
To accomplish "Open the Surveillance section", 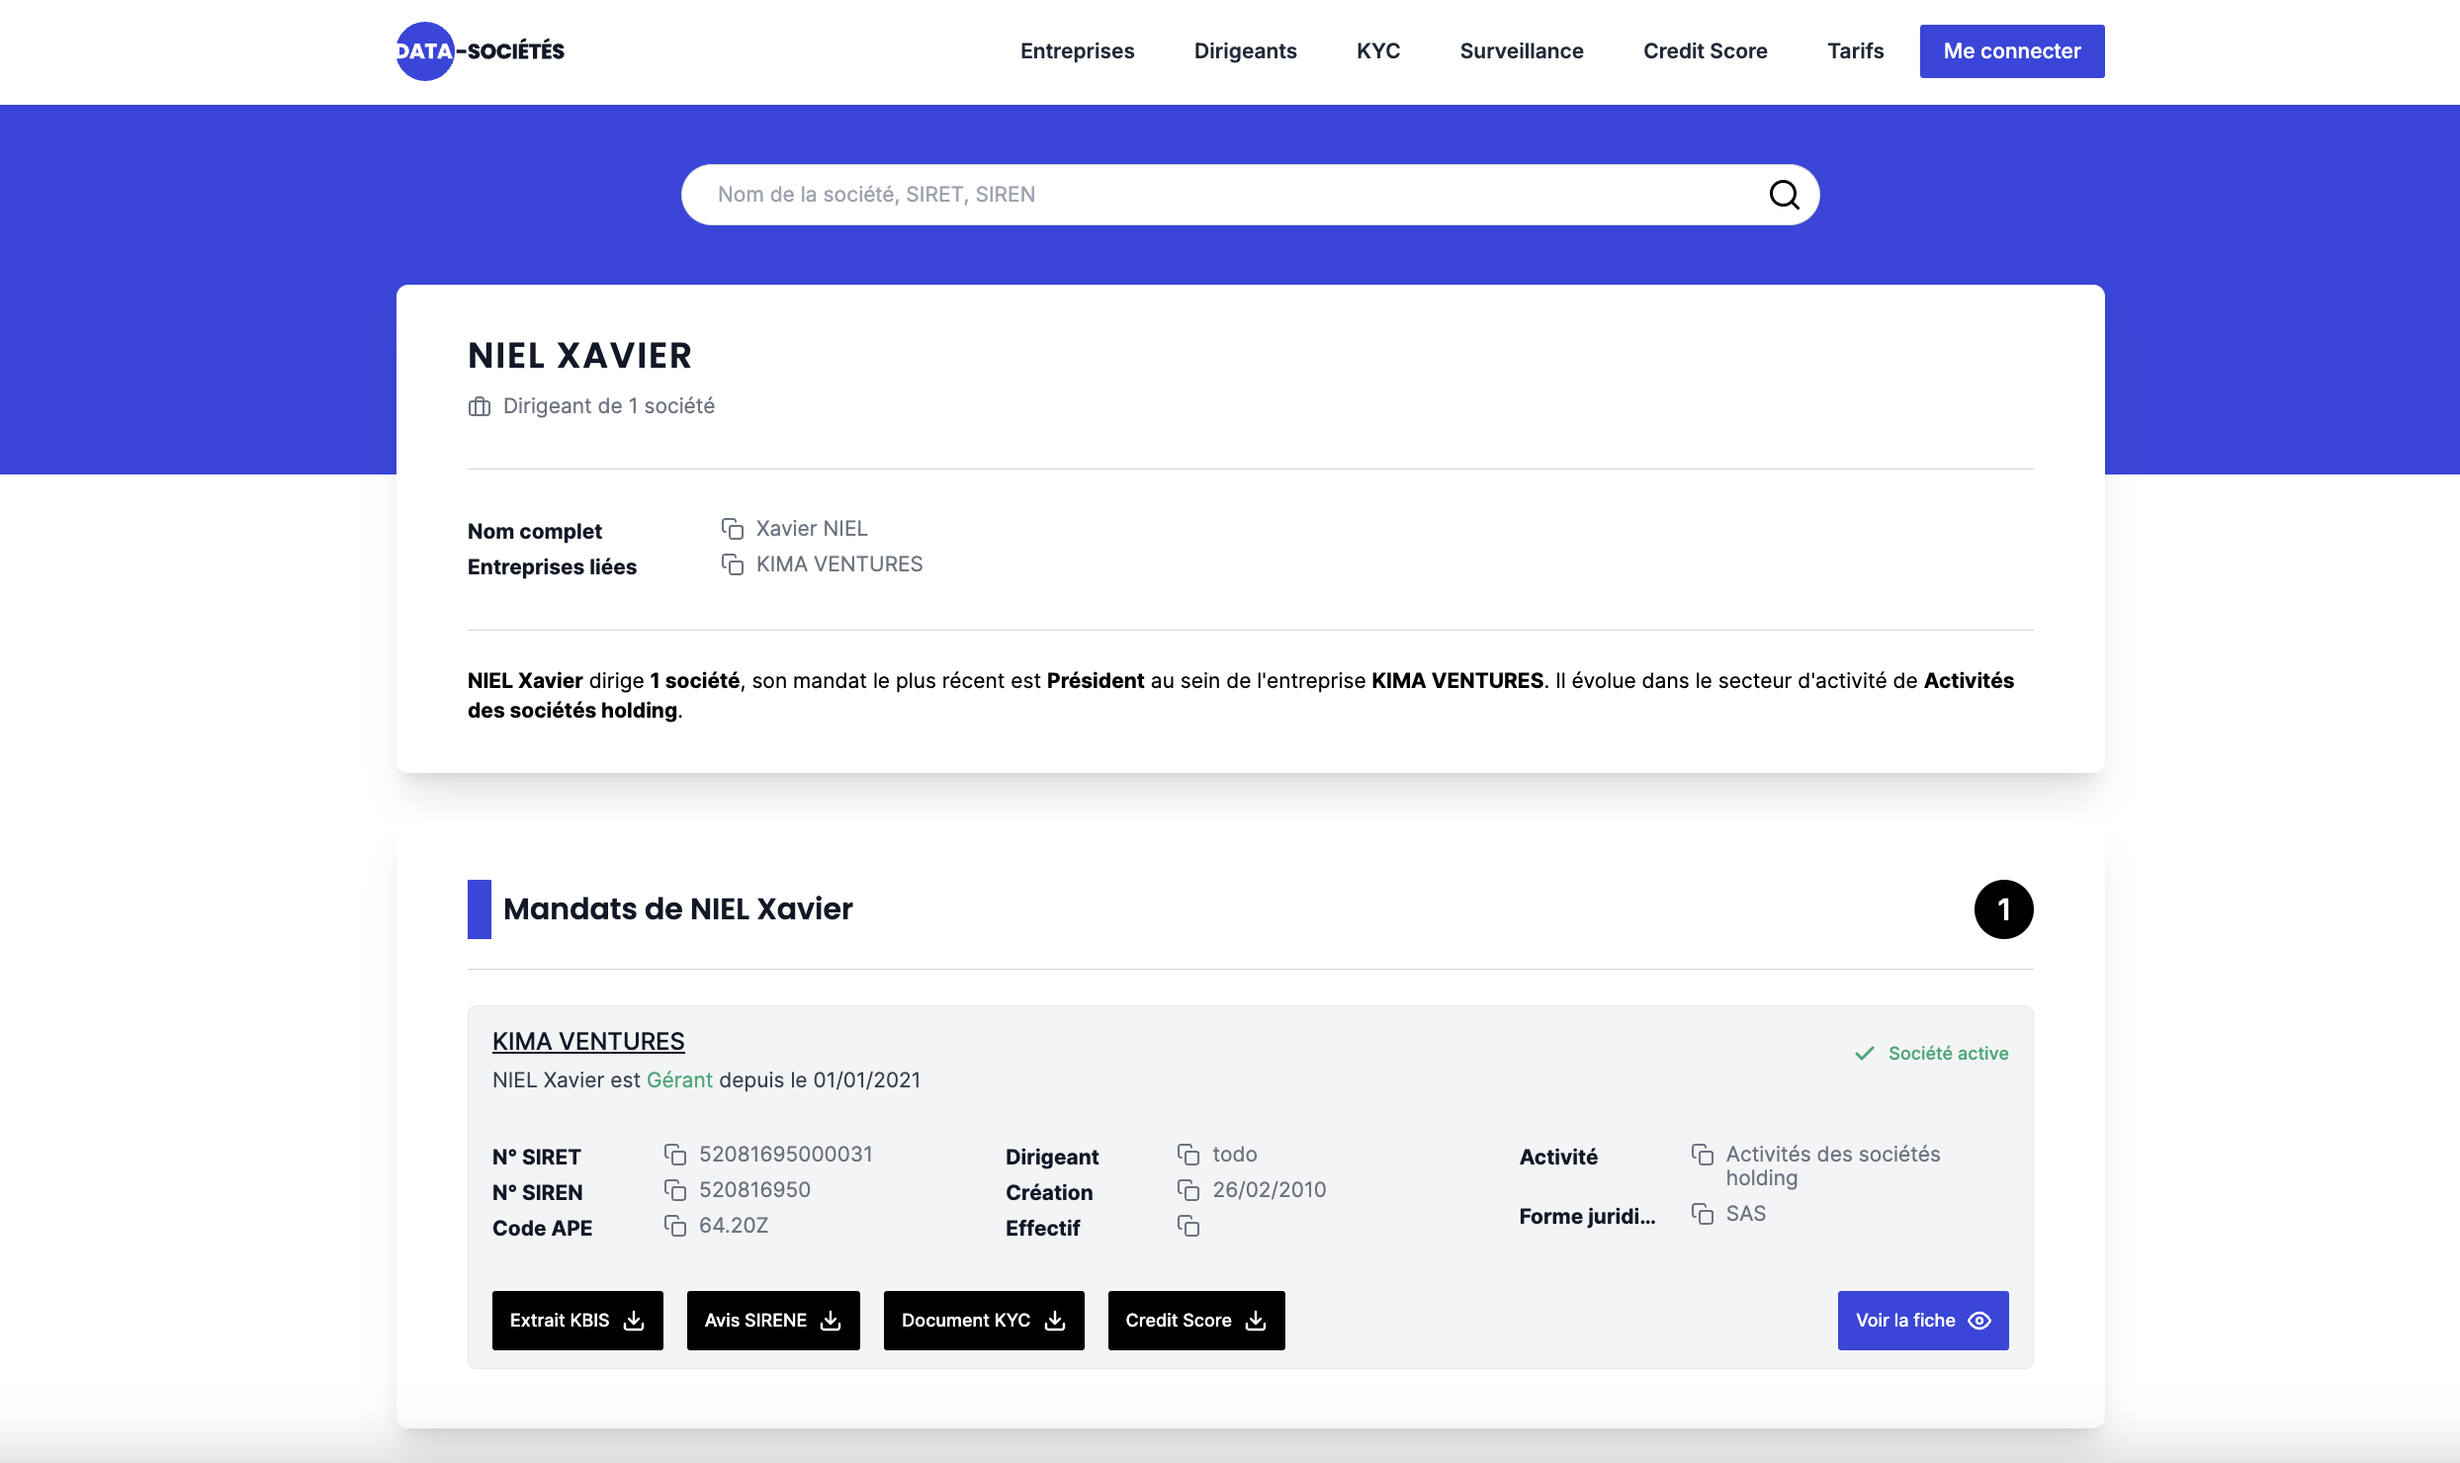I will click(1522, 51).
